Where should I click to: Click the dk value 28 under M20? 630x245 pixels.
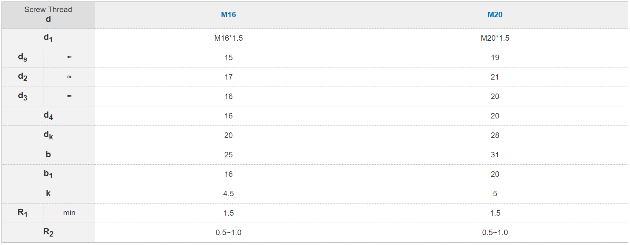click(x=495, y=135)
